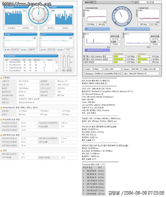The width and height of the screenshot is (166, 197).
Task: Click the 202.30.94.92 traceroute result row
Action: [94, 171]
